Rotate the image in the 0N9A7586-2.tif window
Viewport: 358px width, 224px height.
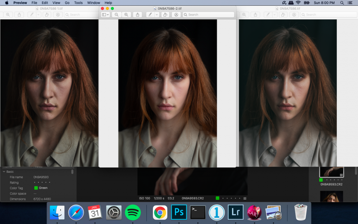pos(165,15)
